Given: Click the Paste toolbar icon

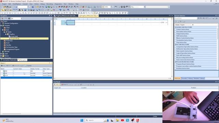Looking at the screenshot, I should coord(38,7).
